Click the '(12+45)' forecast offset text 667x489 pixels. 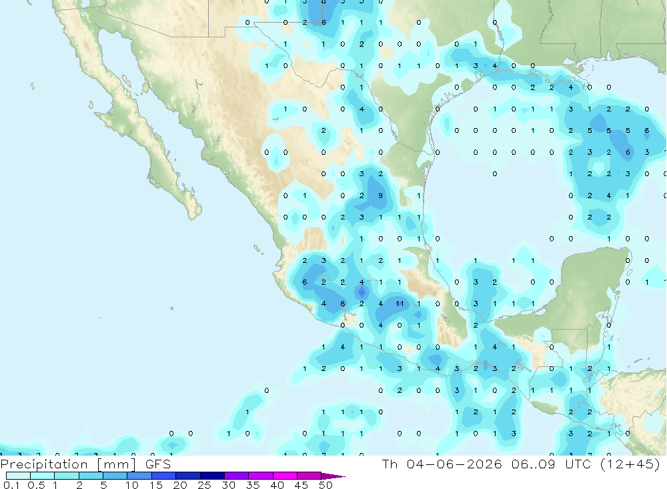(630, 464)
